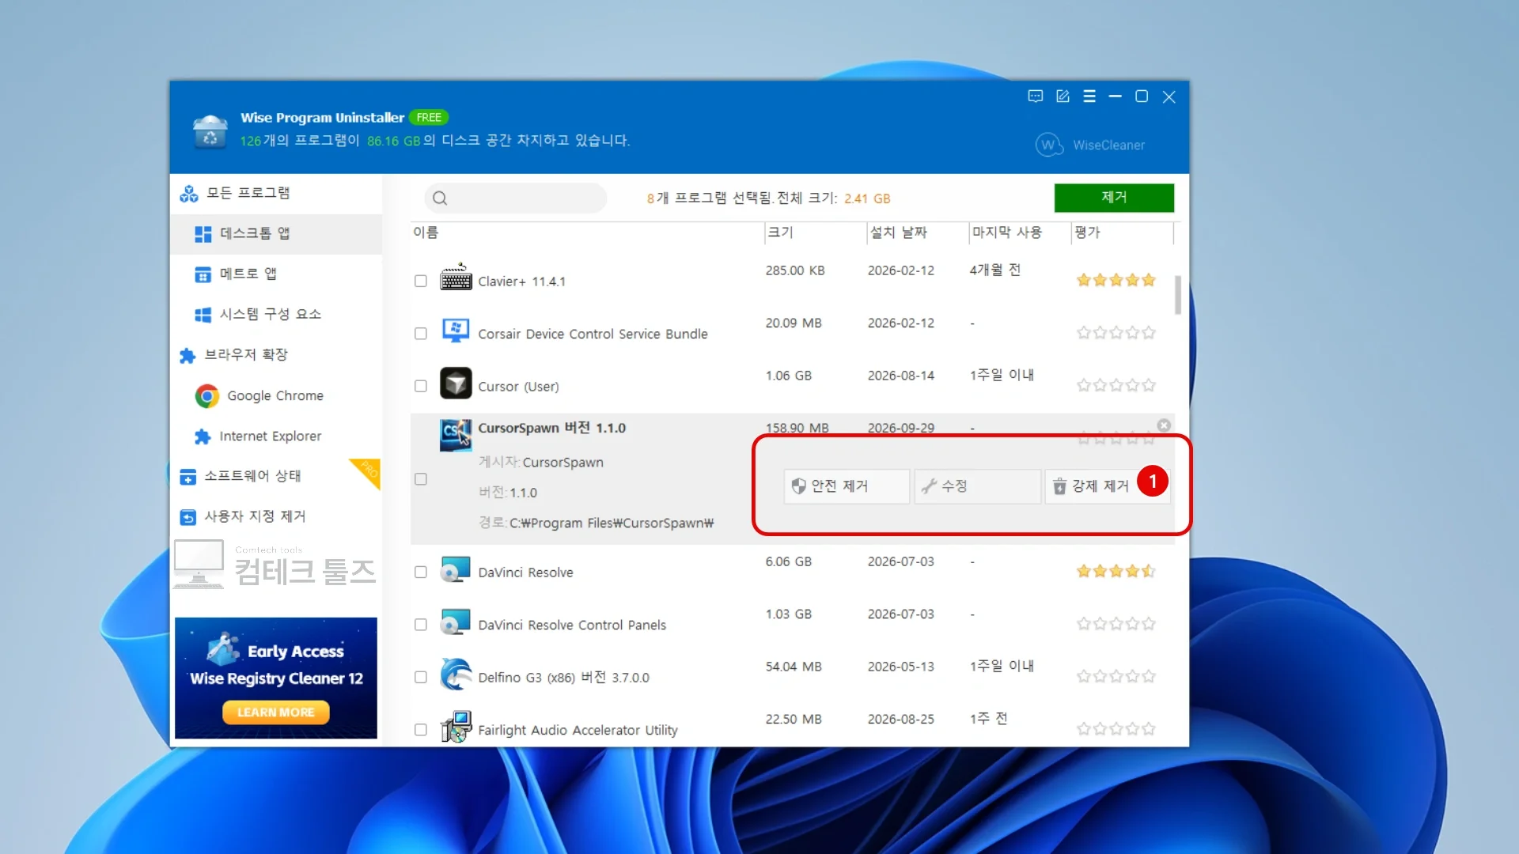Click the Clavier+ keyboard icon
Screen dimensions: 1519x854
pos(456,278)
